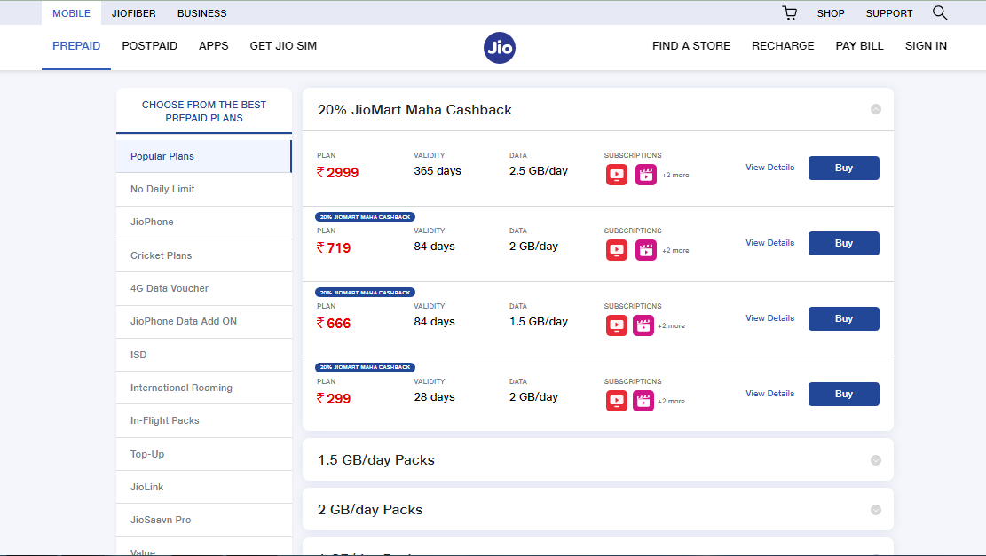Open PAY BILL page
Screen dimensions: 986x556
[x=859, y=46]
